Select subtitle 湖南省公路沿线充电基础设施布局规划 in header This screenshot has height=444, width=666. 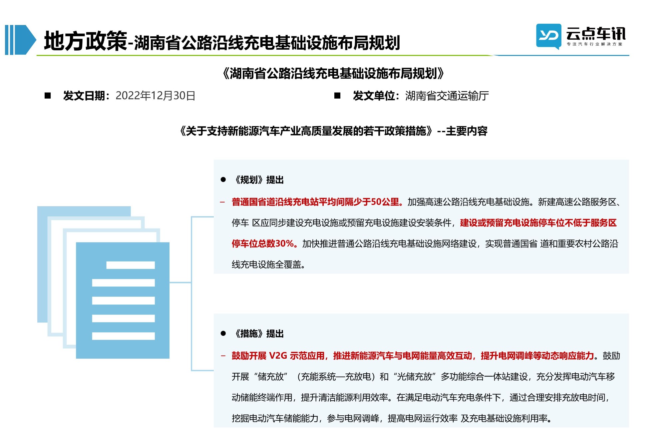(x=267, y=43)
